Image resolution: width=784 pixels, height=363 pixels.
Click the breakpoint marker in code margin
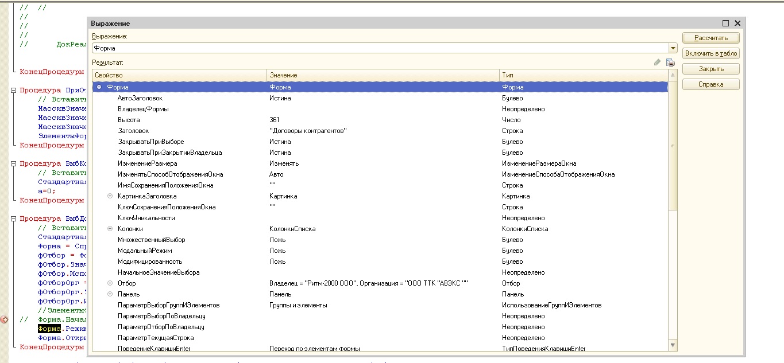[x=5, y=319]
